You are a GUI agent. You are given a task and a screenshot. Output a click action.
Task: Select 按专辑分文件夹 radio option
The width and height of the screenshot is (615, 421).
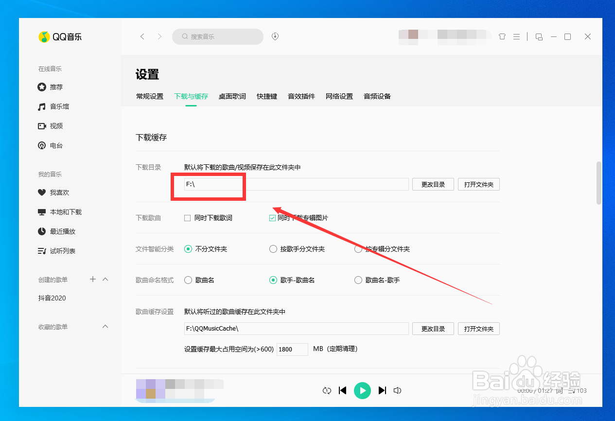[x=358, y=249]
